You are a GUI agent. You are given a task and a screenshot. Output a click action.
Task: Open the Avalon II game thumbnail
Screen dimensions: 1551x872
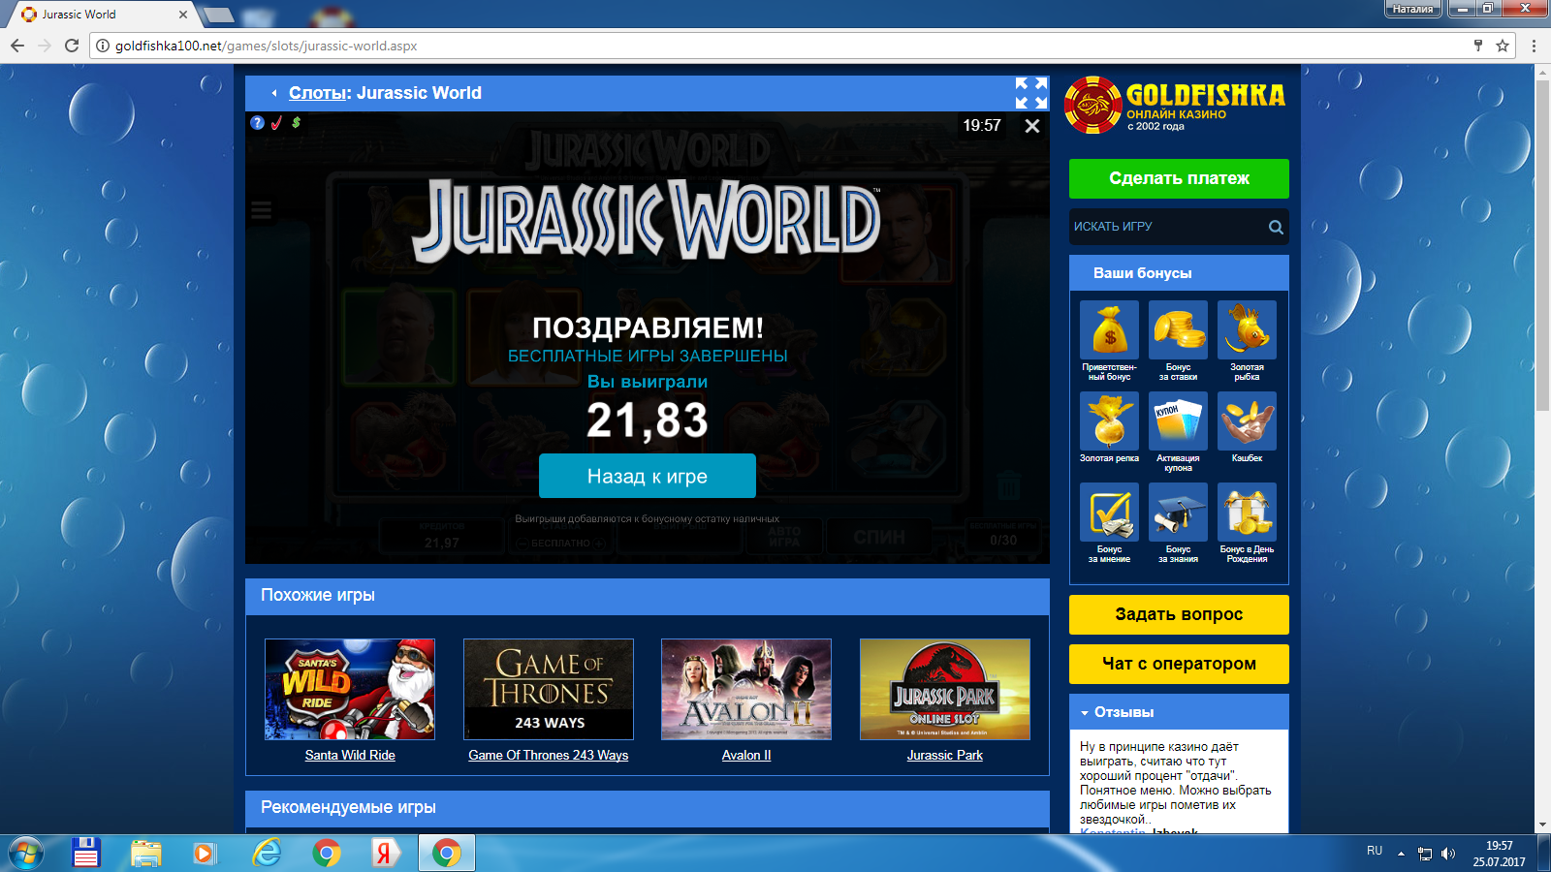tap(746, 689)
